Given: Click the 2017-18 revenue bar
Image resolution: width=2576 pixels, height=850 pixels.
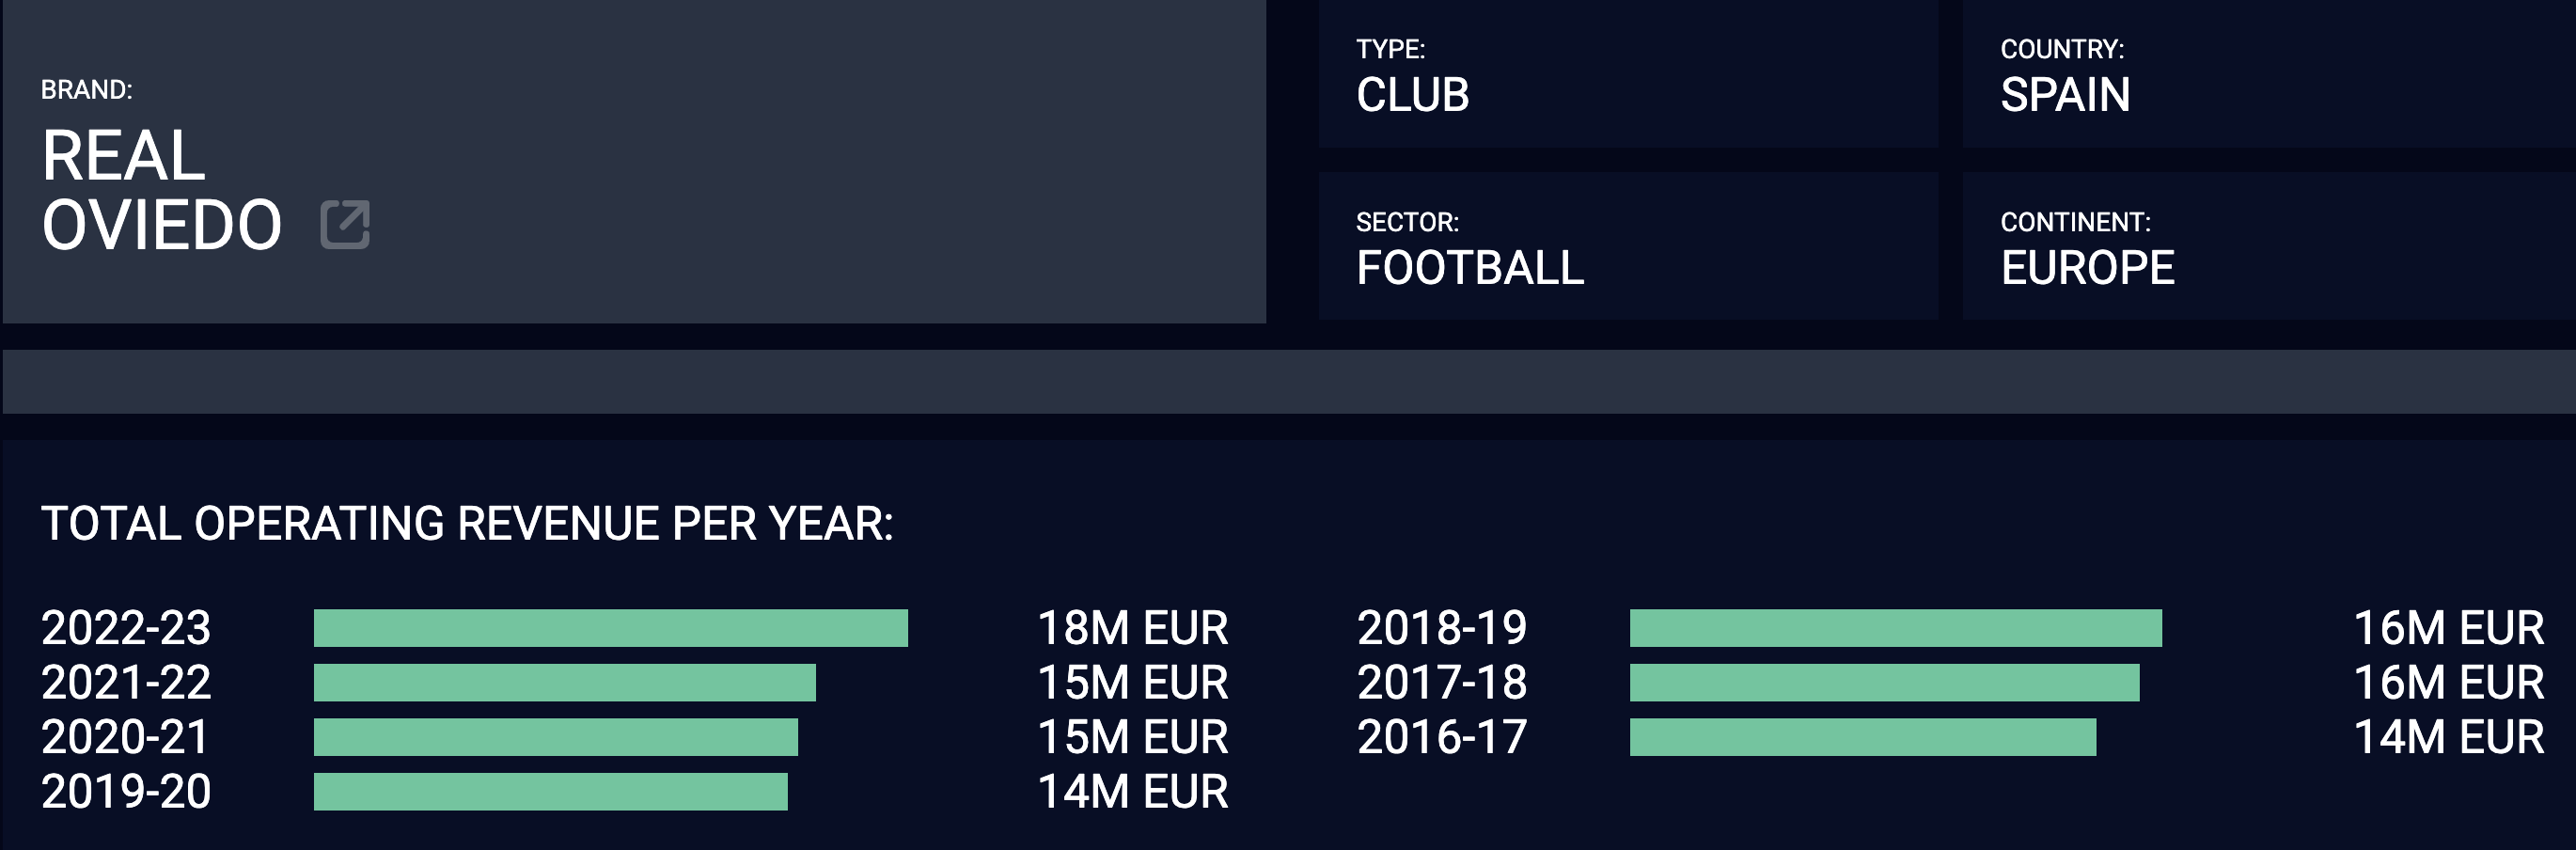Looking at the screenshot, I should [1885, 683].
